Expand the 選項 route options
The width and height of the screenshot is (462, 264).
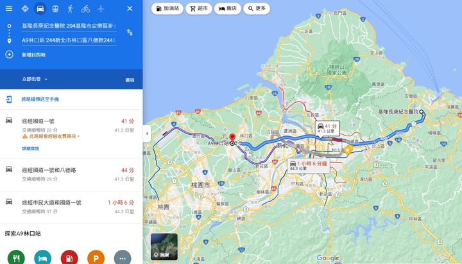(x=130, y=80)
